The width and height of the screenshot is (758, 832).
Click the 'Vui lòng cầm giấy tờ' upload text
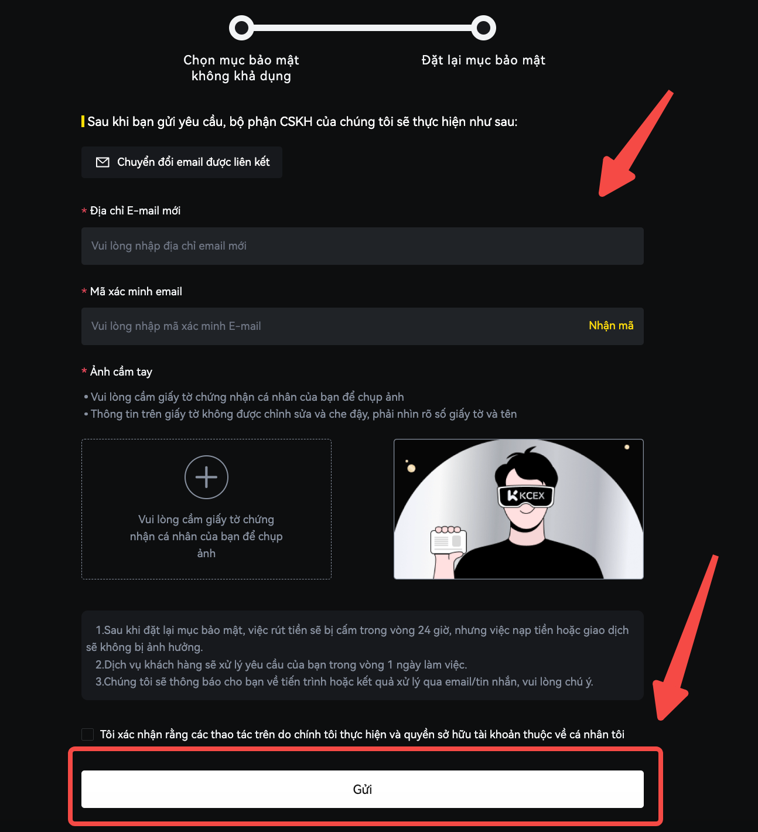(x=206, y=536)
